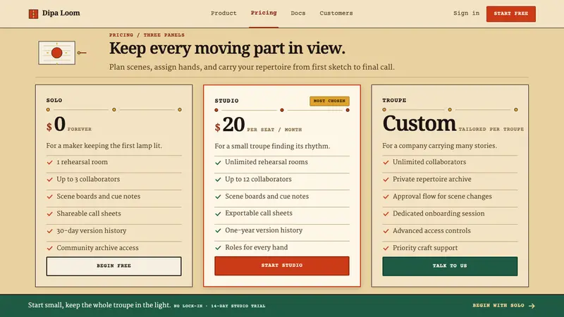Click checkmark beside Shareable call sheets

click(x=49, y=214)
